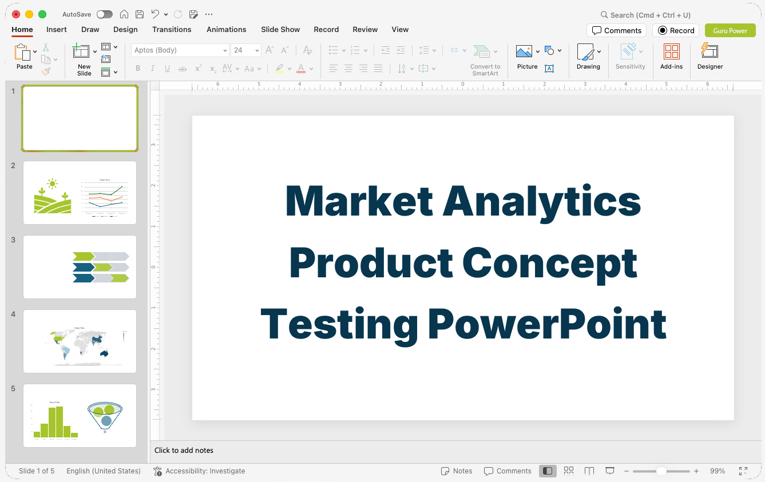
Task: Open the Transitions tab
Action: 172,29
